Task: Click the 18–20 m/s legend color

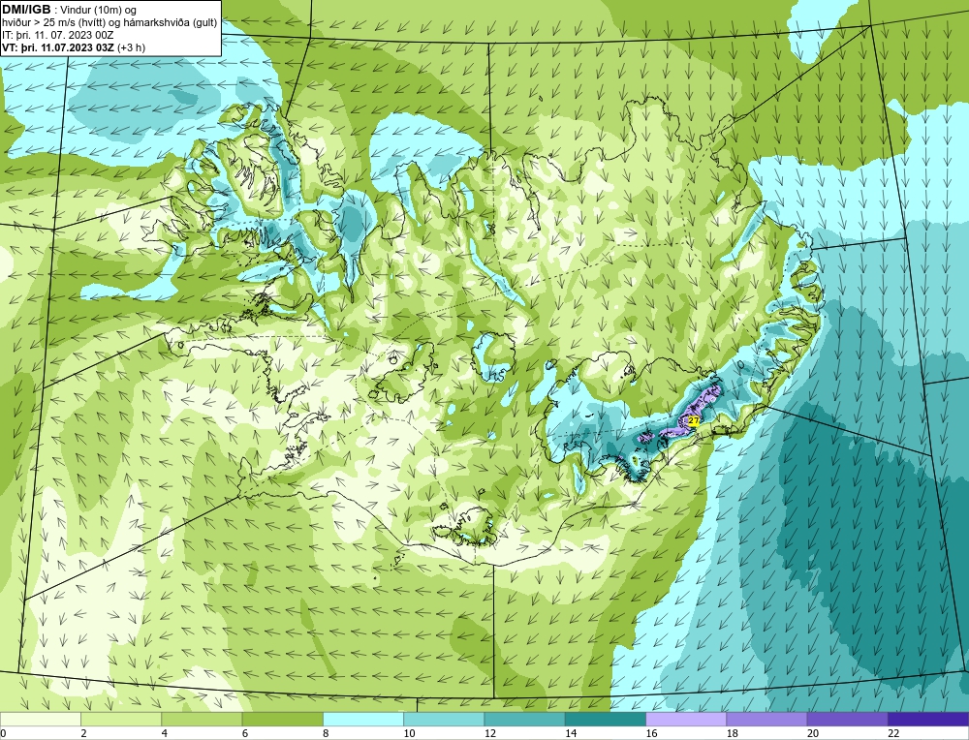Action: (766, 720)
